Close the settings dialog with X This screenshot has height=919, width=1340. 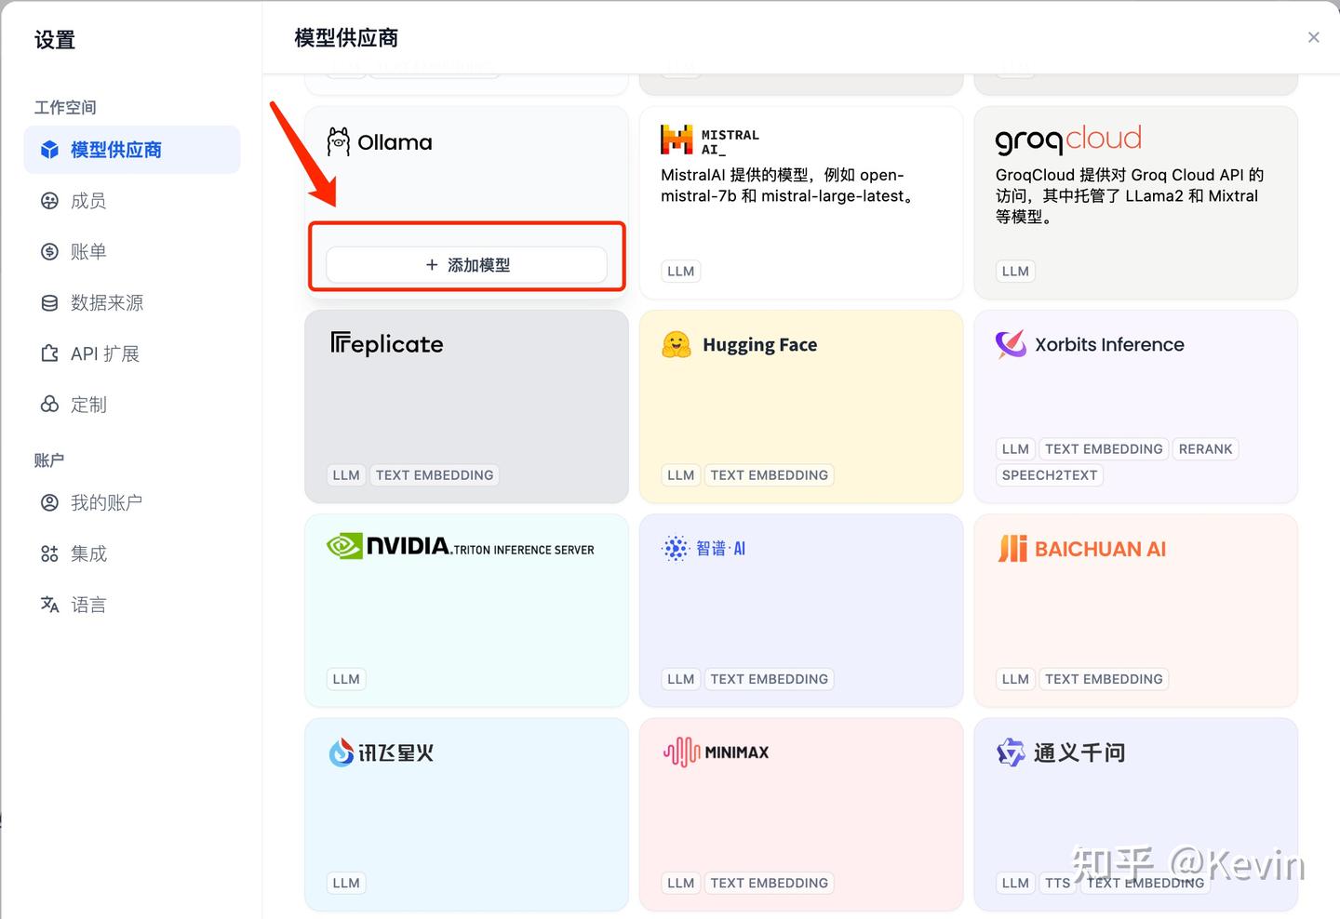(1314, 37)
